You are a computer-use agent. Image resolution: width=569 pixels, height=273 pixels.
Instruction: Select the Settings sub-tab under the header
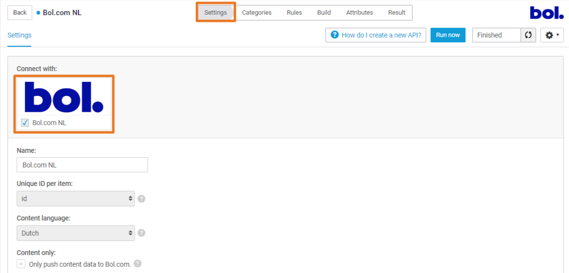(19, 35)
